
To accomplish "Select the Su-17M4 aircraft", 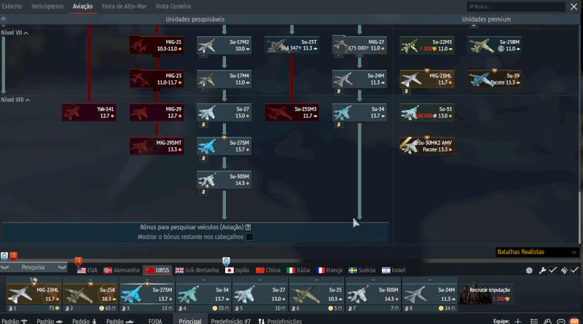I will [224, 79].
